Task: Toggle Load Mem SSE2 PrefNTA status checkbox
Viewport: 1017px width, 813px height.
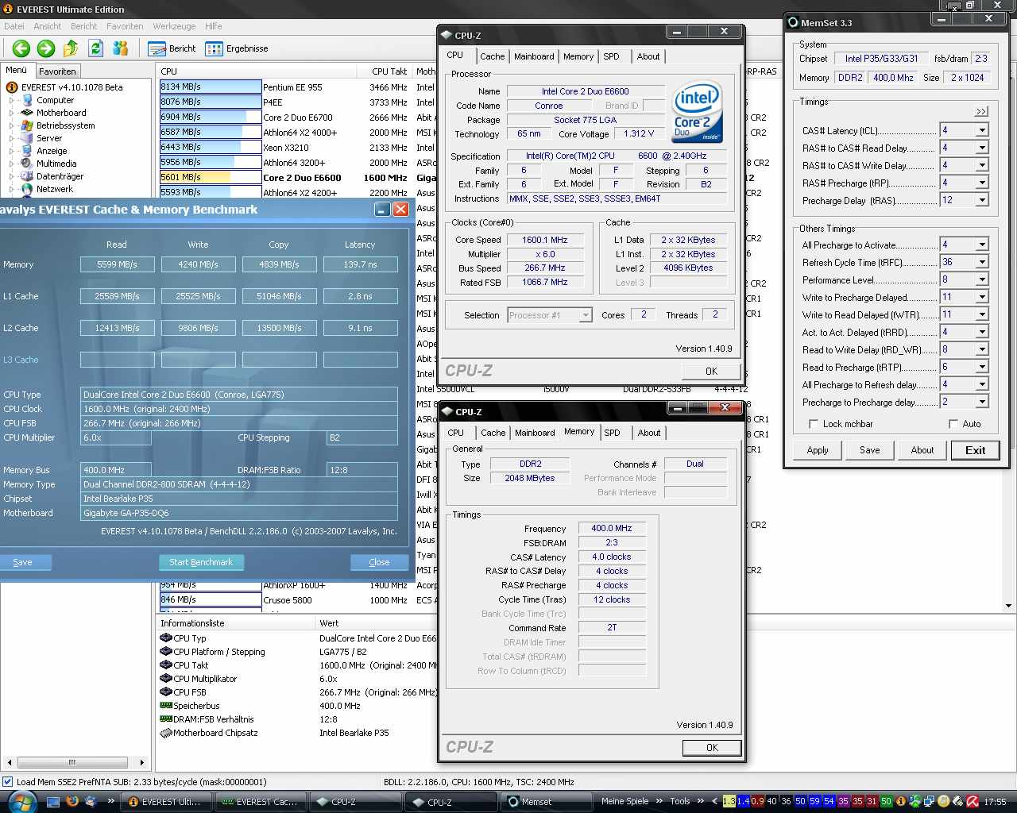Action: click(8, 782)
